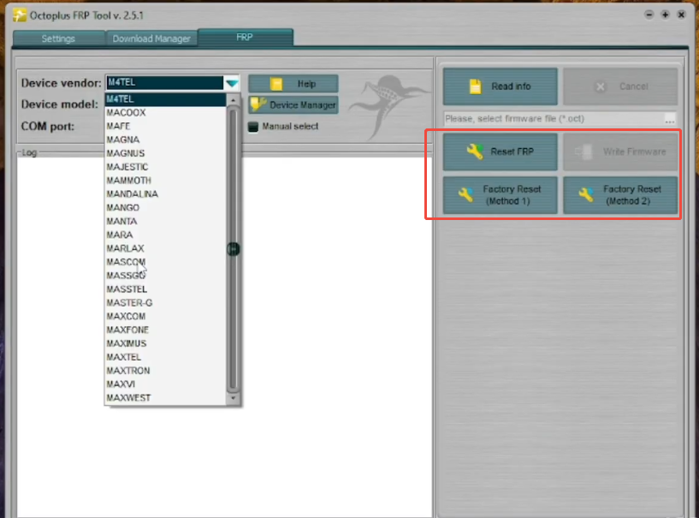Image resolution: width=699 pixels, height=518 pixels.
Task: Maximize the Octoplus FRP Tool window
Action: [x=665, y=15]
